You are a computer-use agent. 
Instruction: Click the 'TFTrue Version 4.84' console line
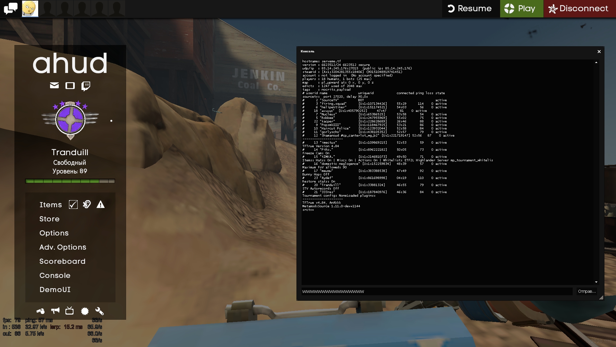coord(321,146)
